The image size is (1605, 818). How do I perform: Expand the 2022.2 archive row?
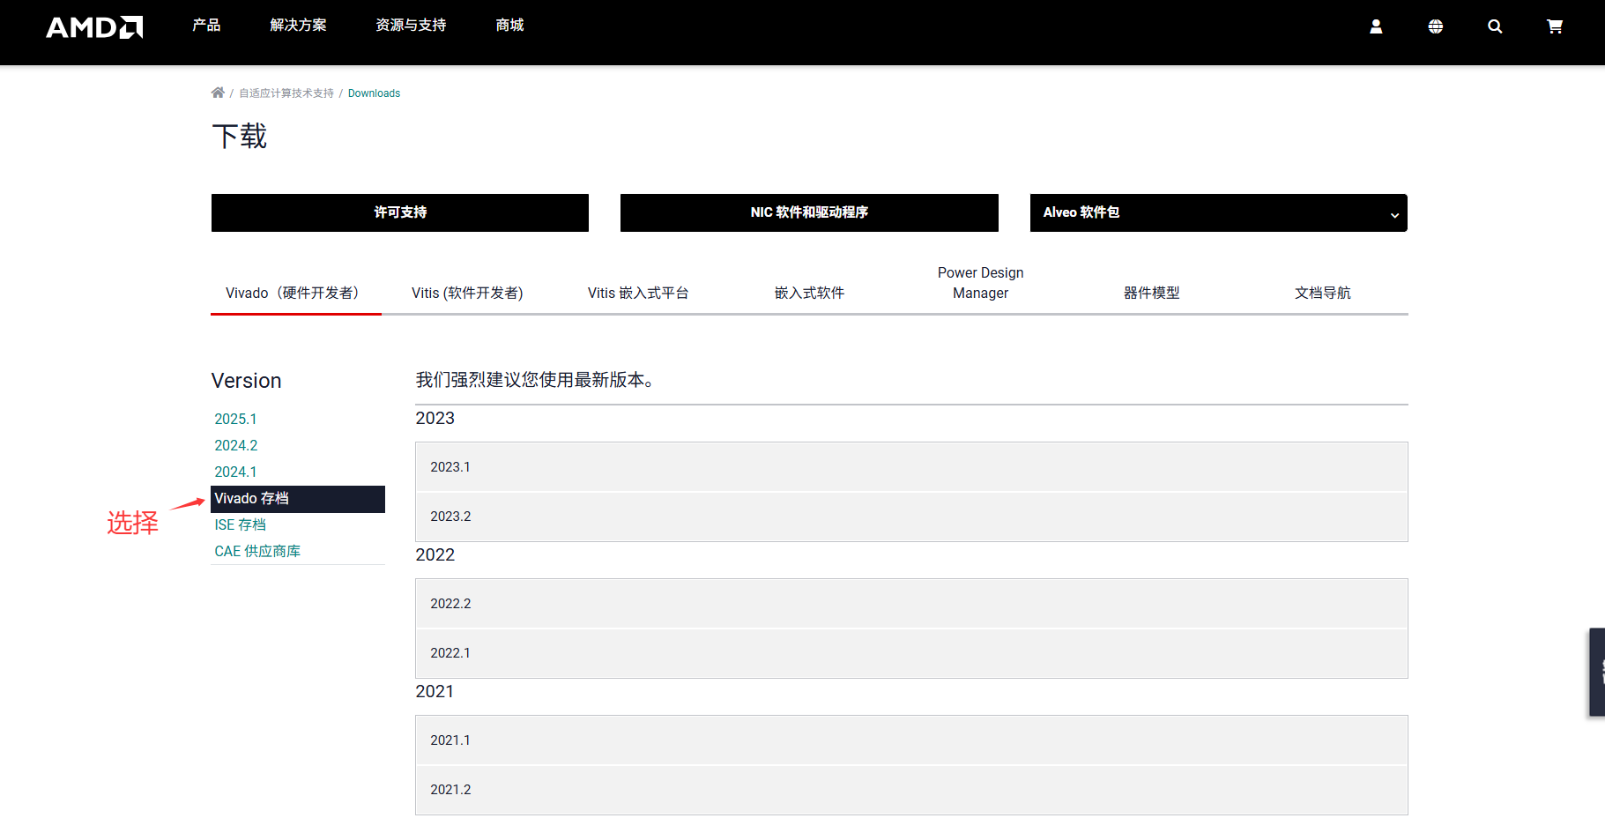911,604
